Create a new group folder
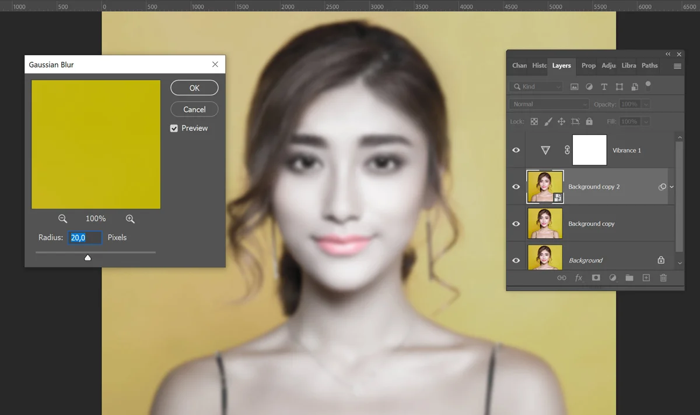Screen dimensions: 700x415 pos(629,278)
